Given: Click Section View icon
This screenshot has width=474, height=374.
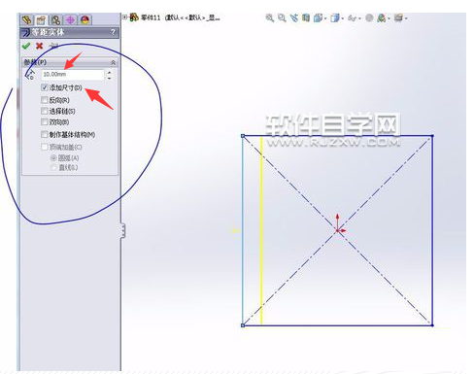Looking at the screenshot, I should [x=306, y=17].
